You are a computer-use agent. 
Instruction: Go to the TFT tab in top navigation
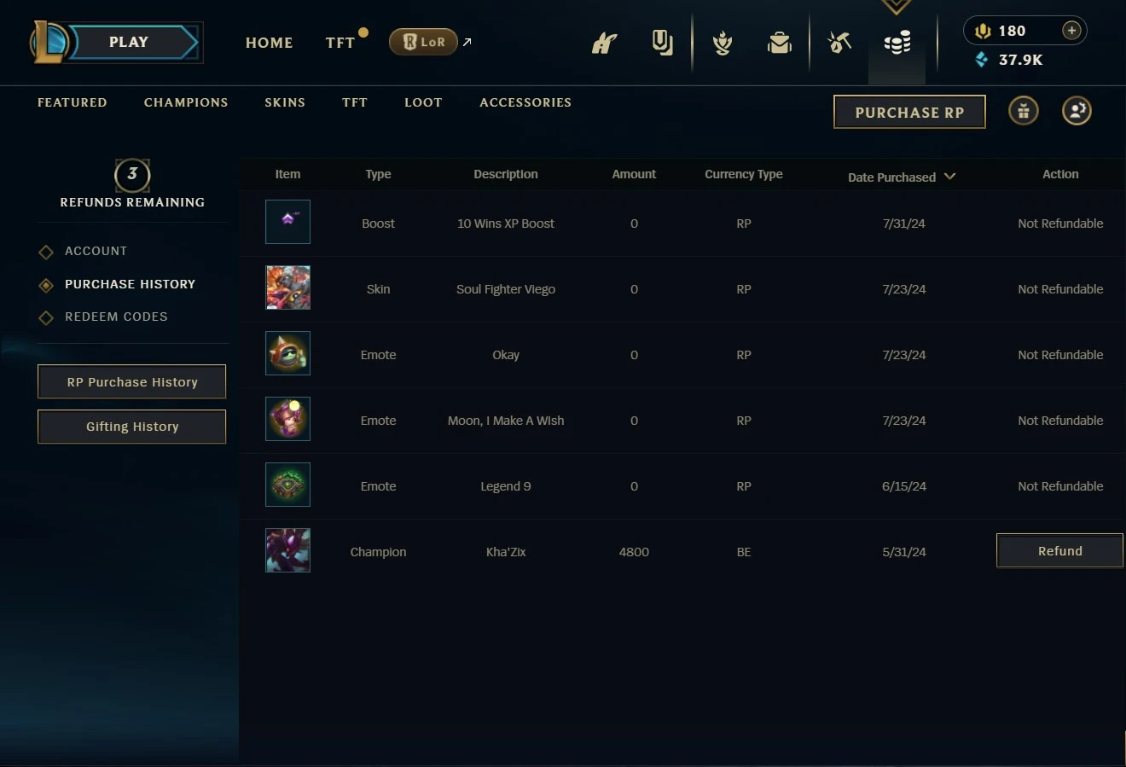point(340,43)
